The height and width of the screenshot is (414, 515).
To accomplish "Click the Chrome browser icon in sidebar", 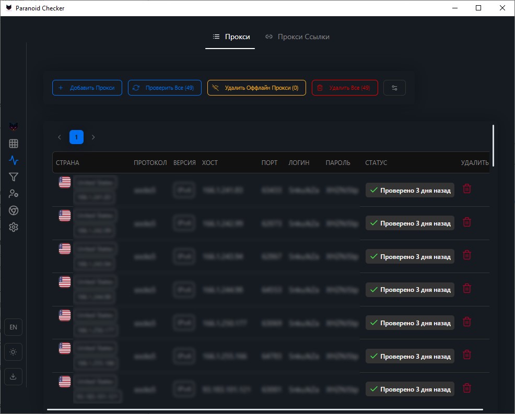I will 14,210.
